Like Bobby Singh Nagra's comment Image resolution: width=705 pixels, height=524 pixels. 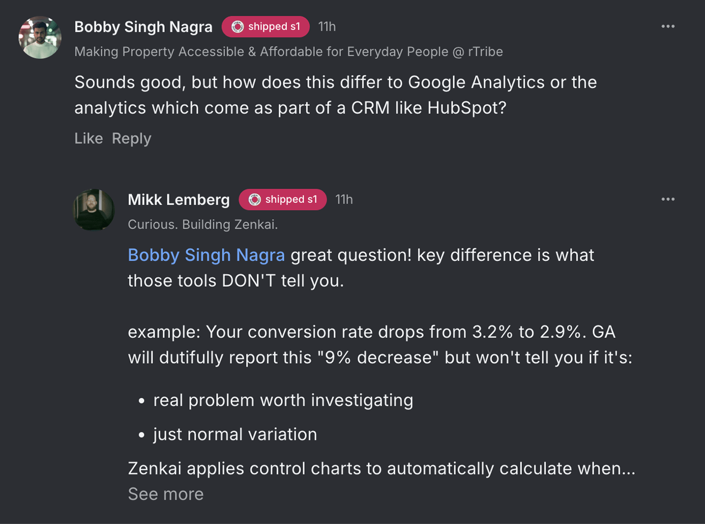coord(88,138)
